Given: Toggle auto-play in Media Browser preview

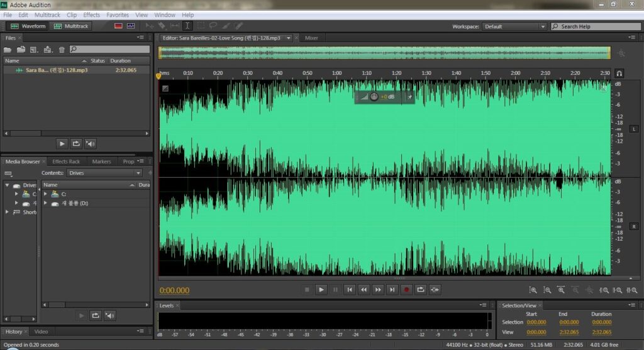Looking at the screenshot, I should pos(109,315).
